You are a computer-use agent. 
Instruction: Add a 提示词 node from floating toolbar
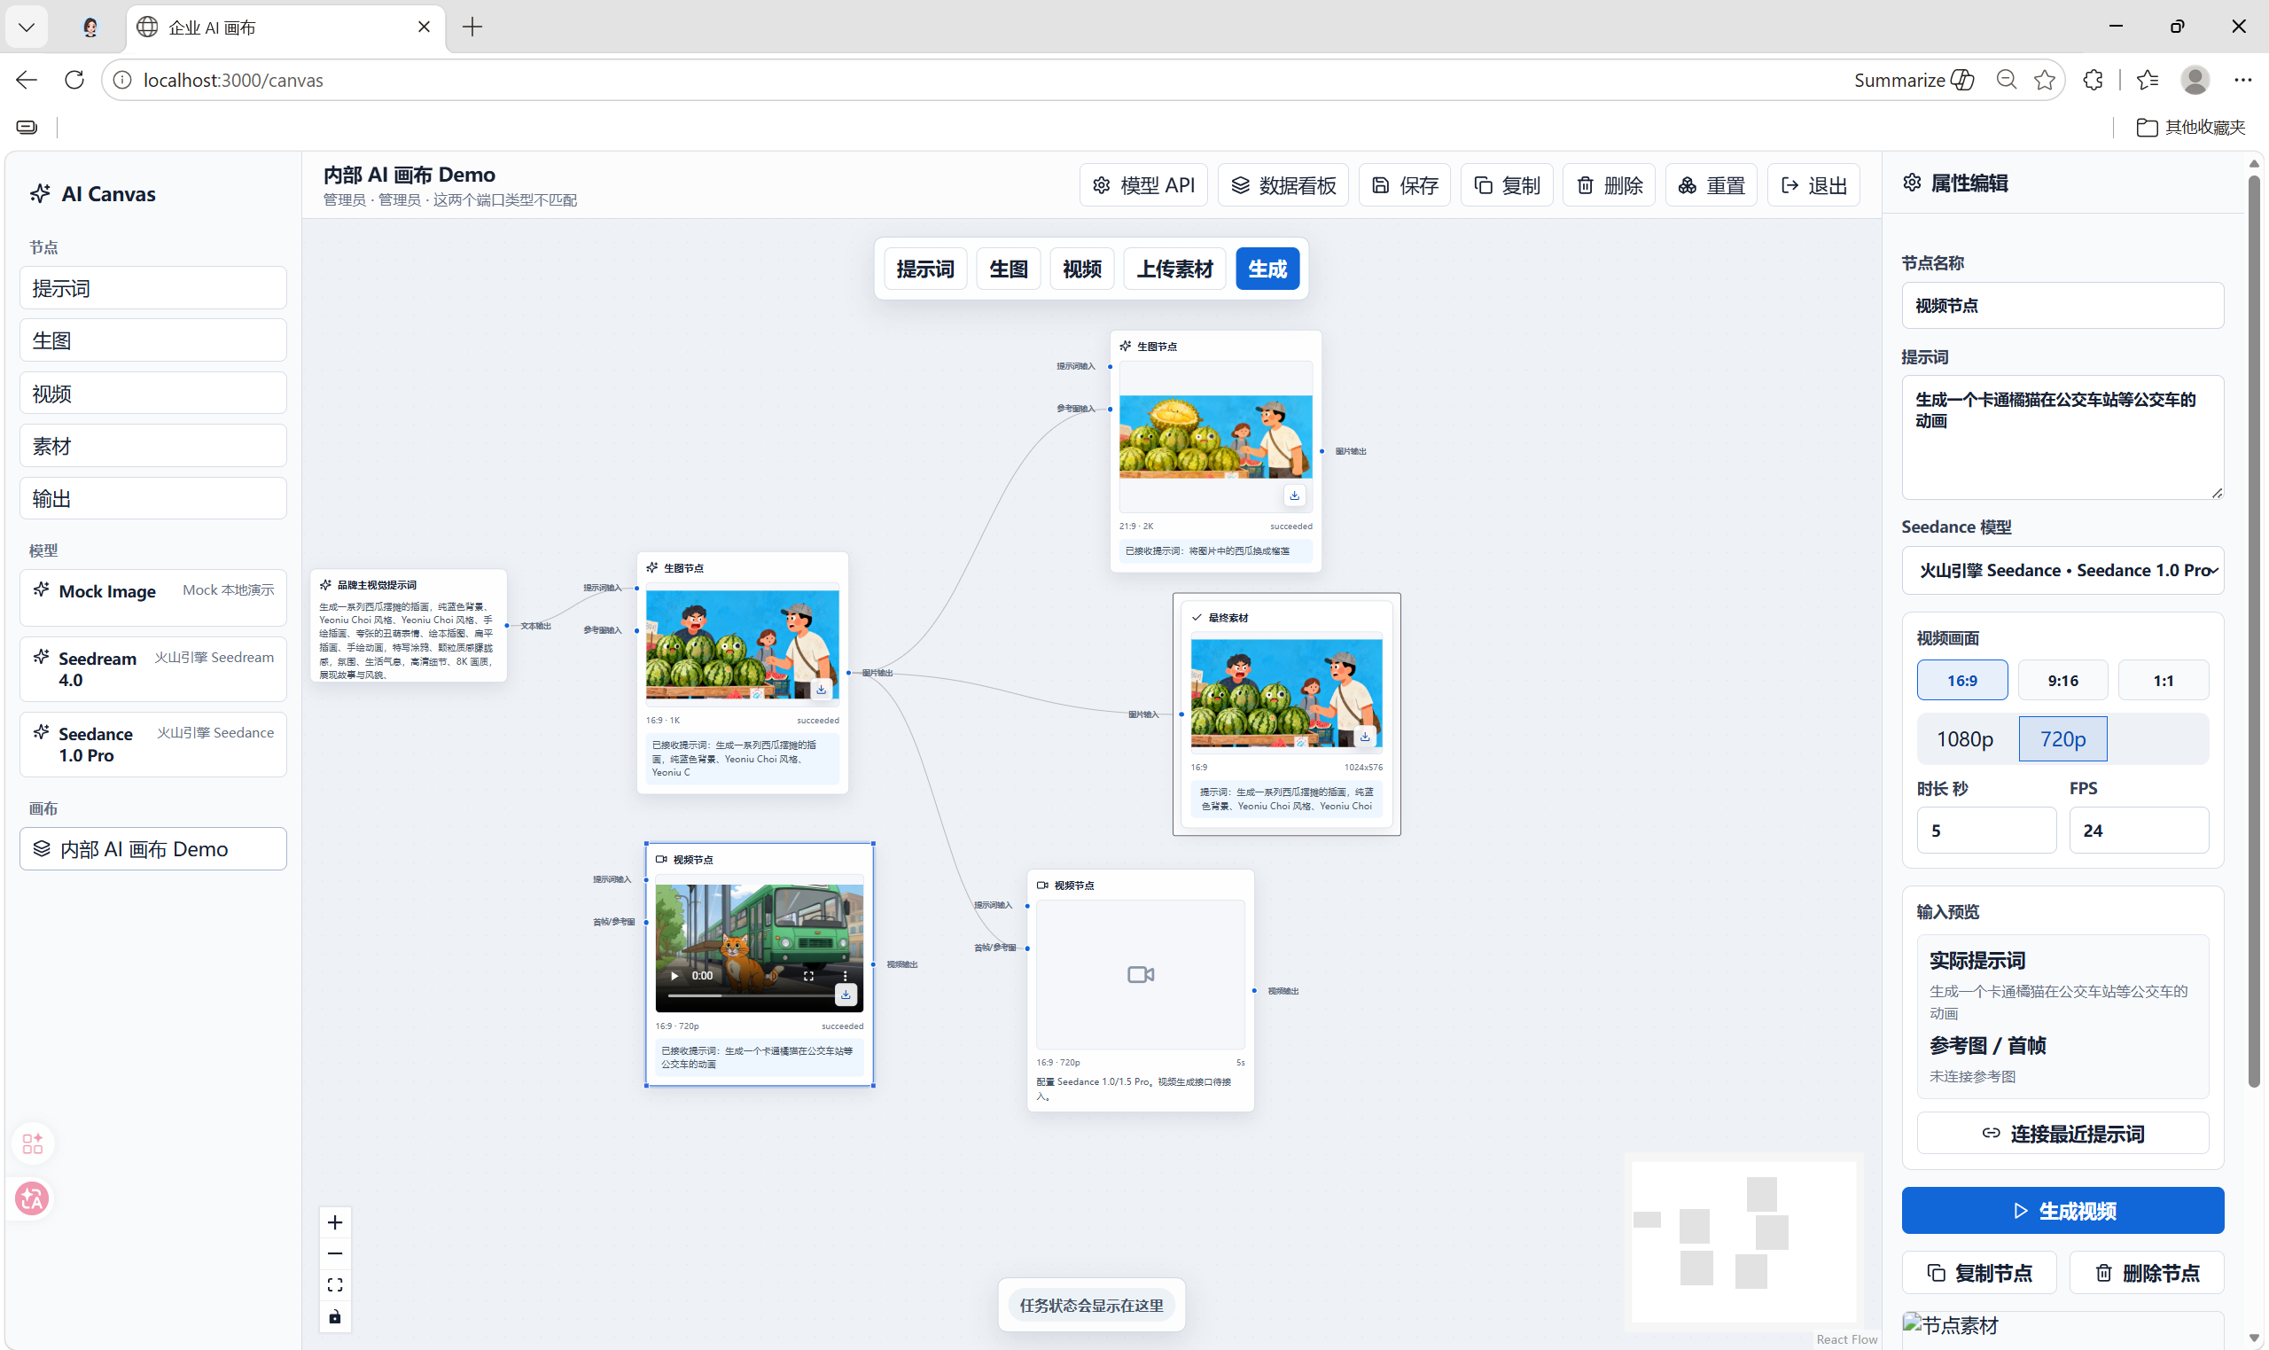pos(924,269)
